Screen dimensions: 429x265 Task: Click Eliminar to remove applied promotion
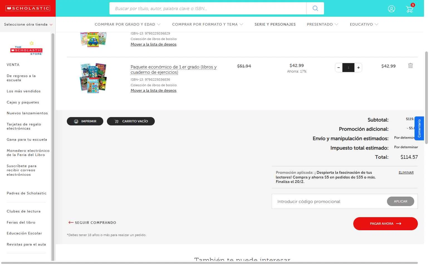coord(406,172)
